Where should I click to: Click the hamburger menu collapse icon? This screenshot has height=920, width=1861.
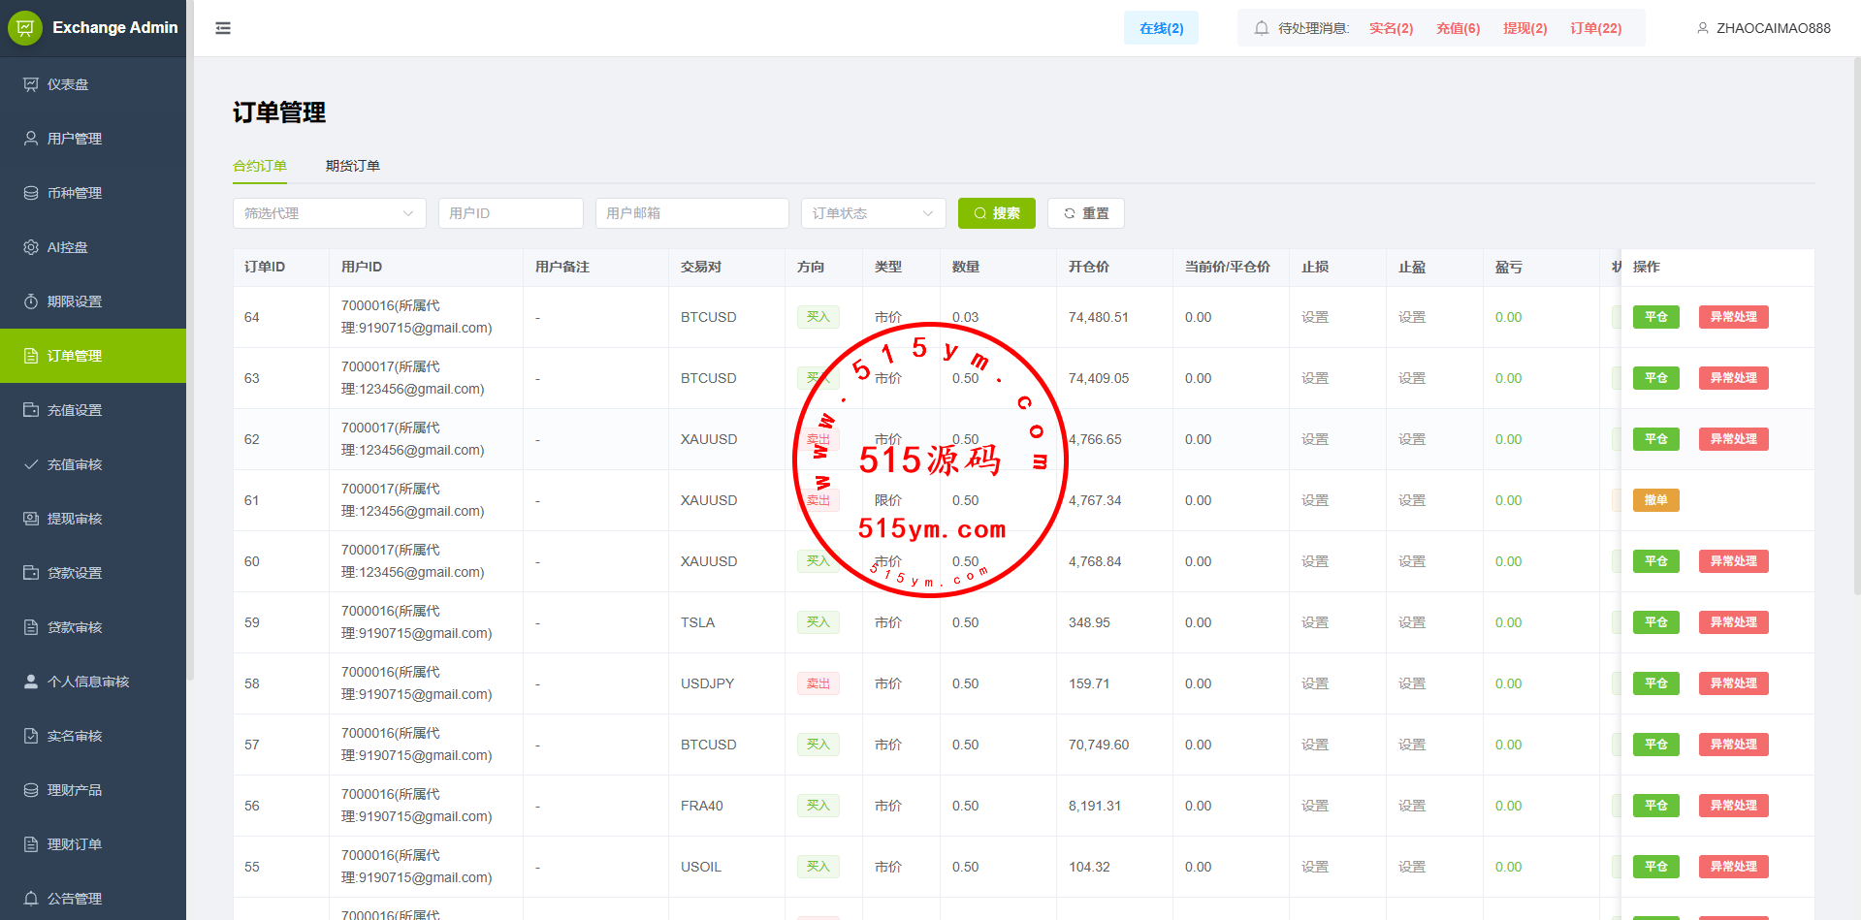click(x=223, y=28)
